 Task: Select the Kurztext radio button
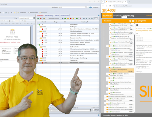(x=93, y=108)
